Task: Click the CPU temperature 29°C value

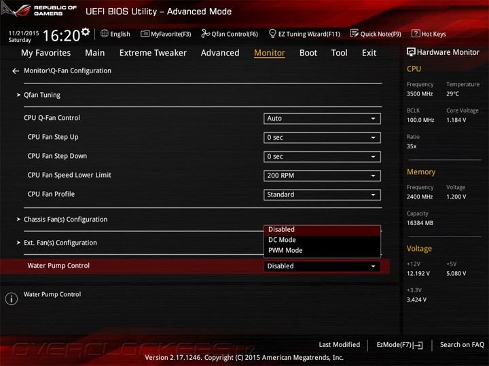Action: click(x=452, y=94)
